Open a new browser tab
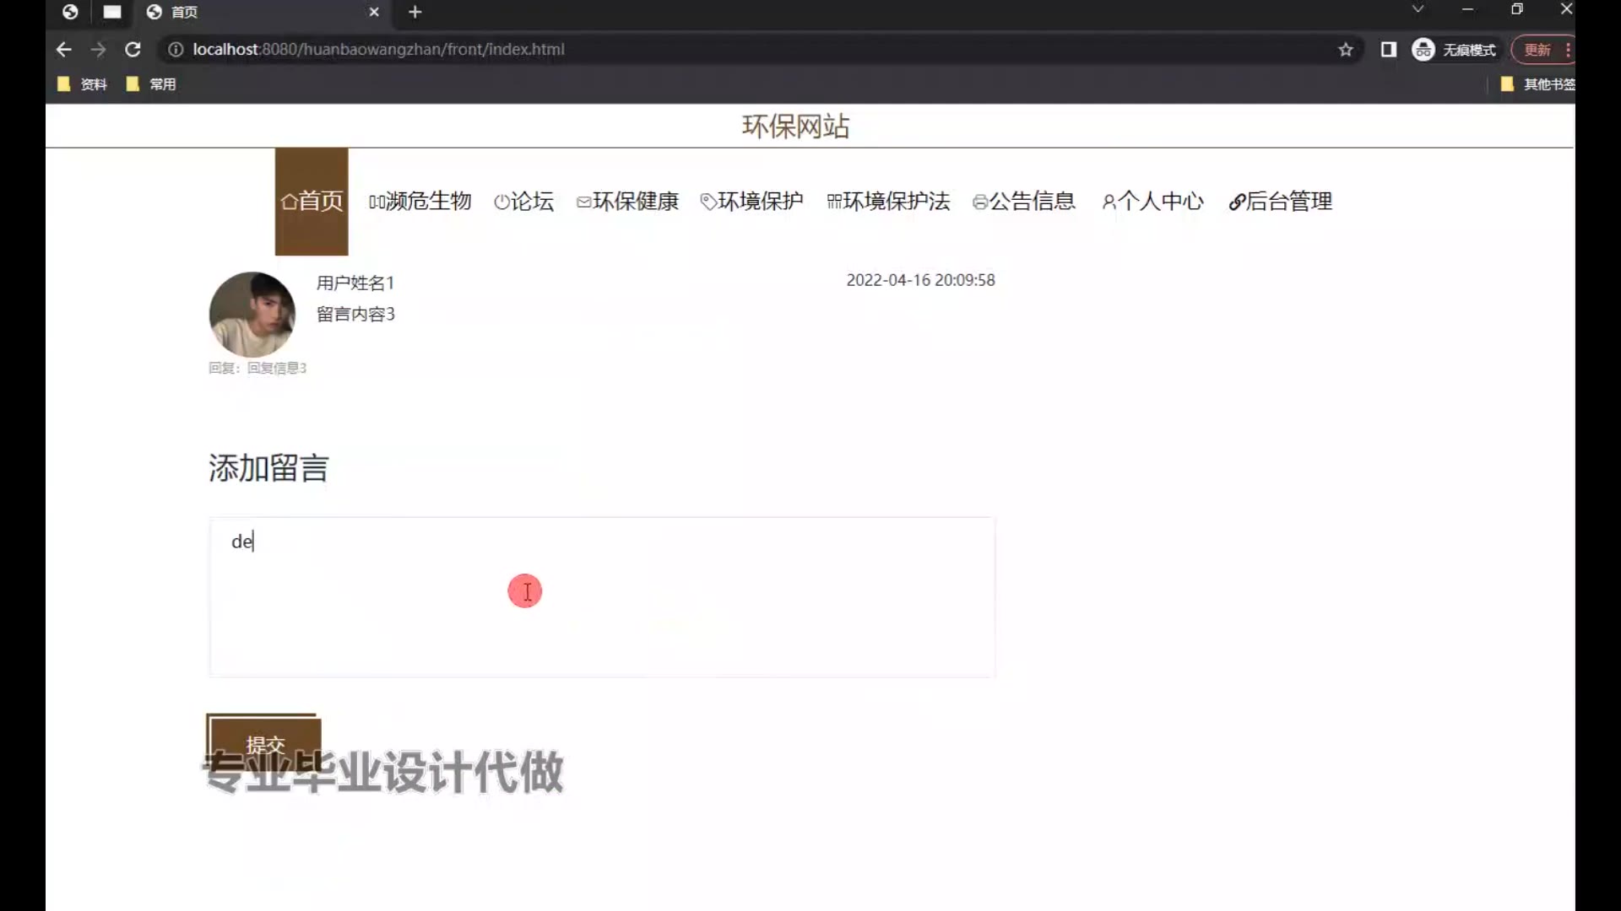Image resolution: width=1621 pixels, height=911 pixels. tap(415, 12)
